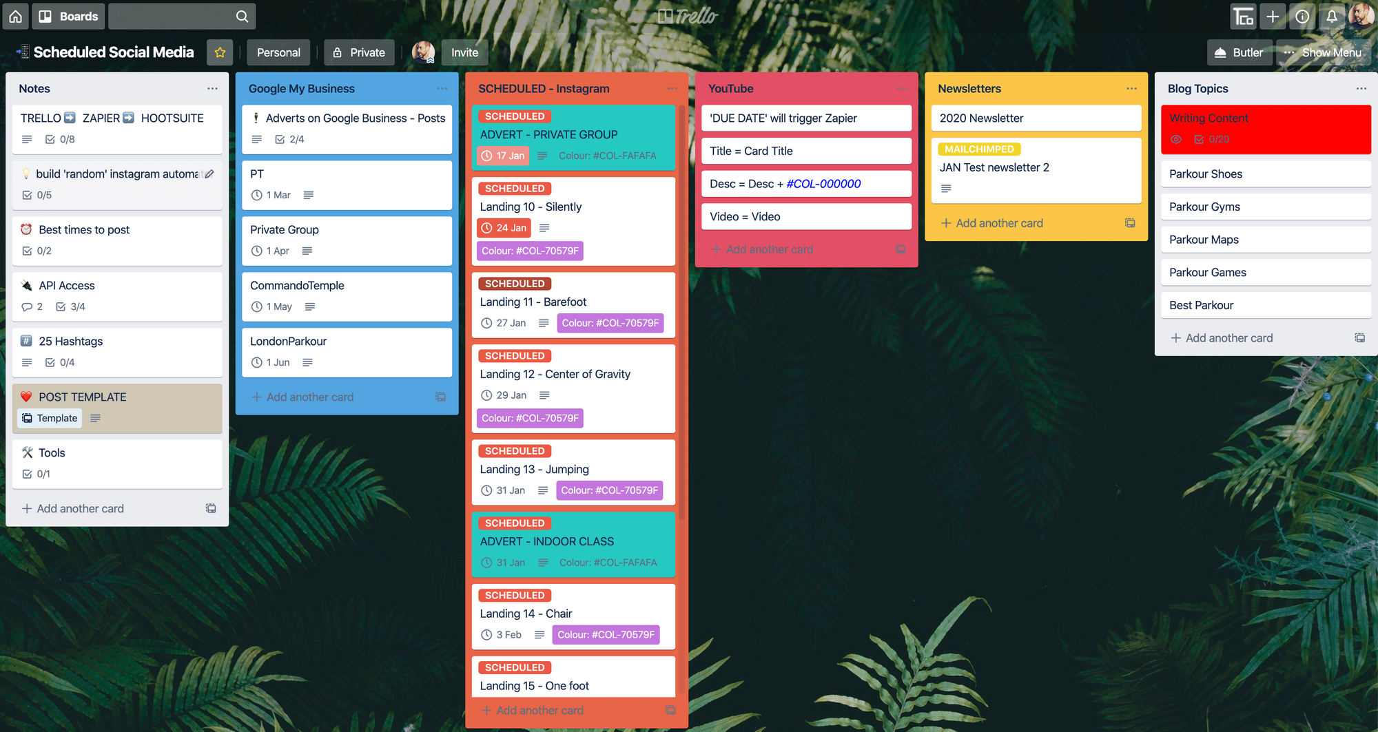Open checklist badge 0/4 on 25 Hashtags
The image size is (1378, 732).
pyautogui.click(x=60, y=362)
